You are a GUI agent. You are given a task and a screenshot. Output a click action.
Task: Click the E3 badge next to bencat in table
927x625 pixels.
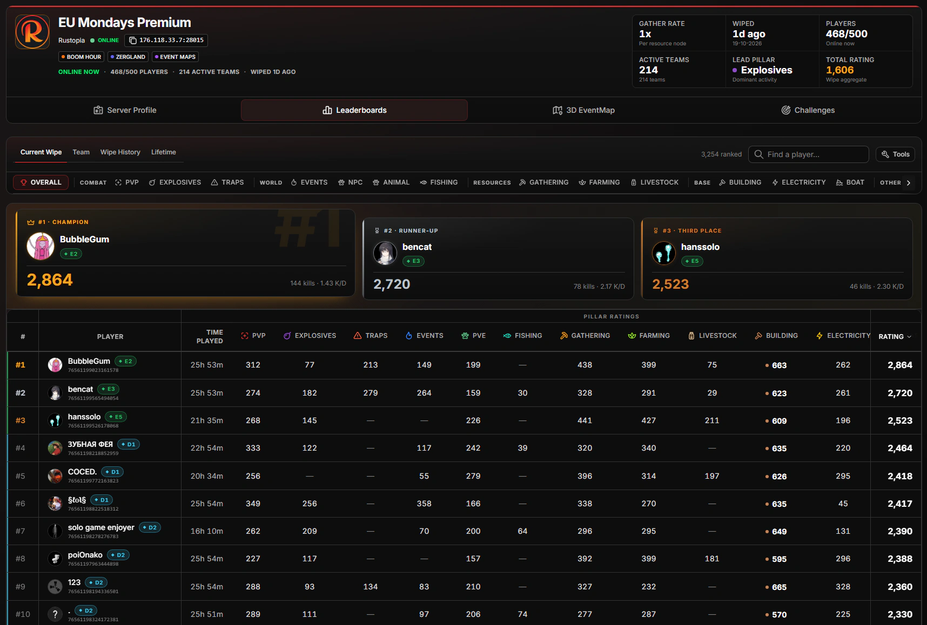click(109, 389)
